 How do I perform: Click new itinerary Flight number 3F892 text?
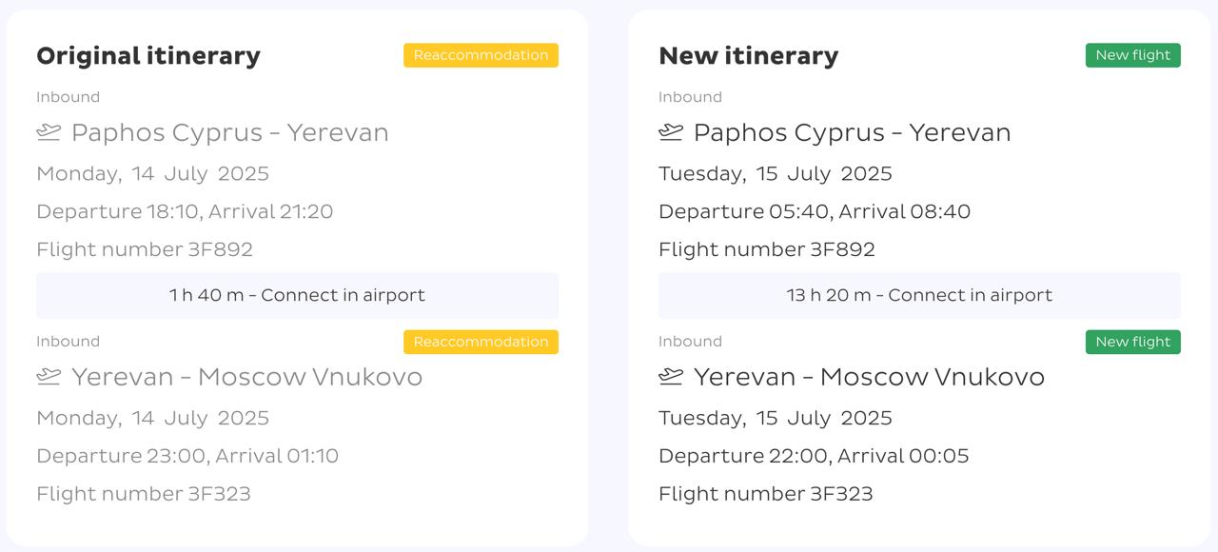tap(767, 249)
